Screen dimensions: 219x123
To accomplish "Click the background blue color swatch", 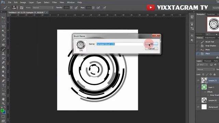I will 4,112.
